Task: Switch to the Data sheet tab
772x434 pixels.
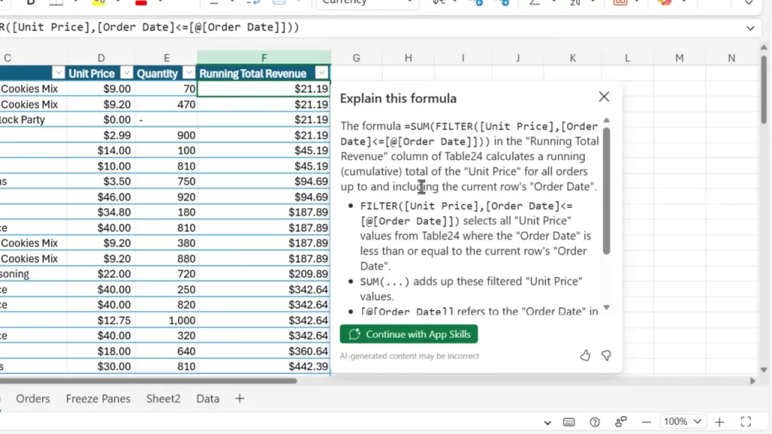Action: 207,399
